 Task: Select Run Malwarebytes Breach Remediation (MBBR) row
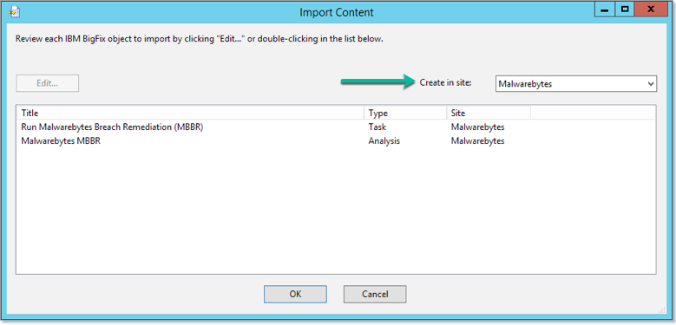[336, 127]
